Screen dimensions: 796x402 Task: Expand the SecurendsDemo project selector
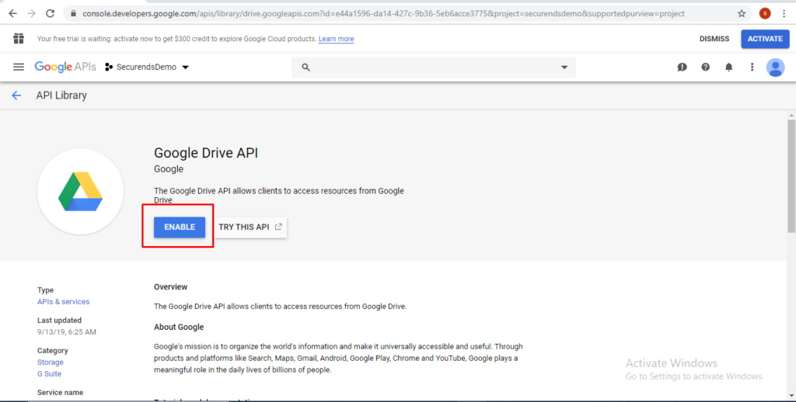[147, 67]
